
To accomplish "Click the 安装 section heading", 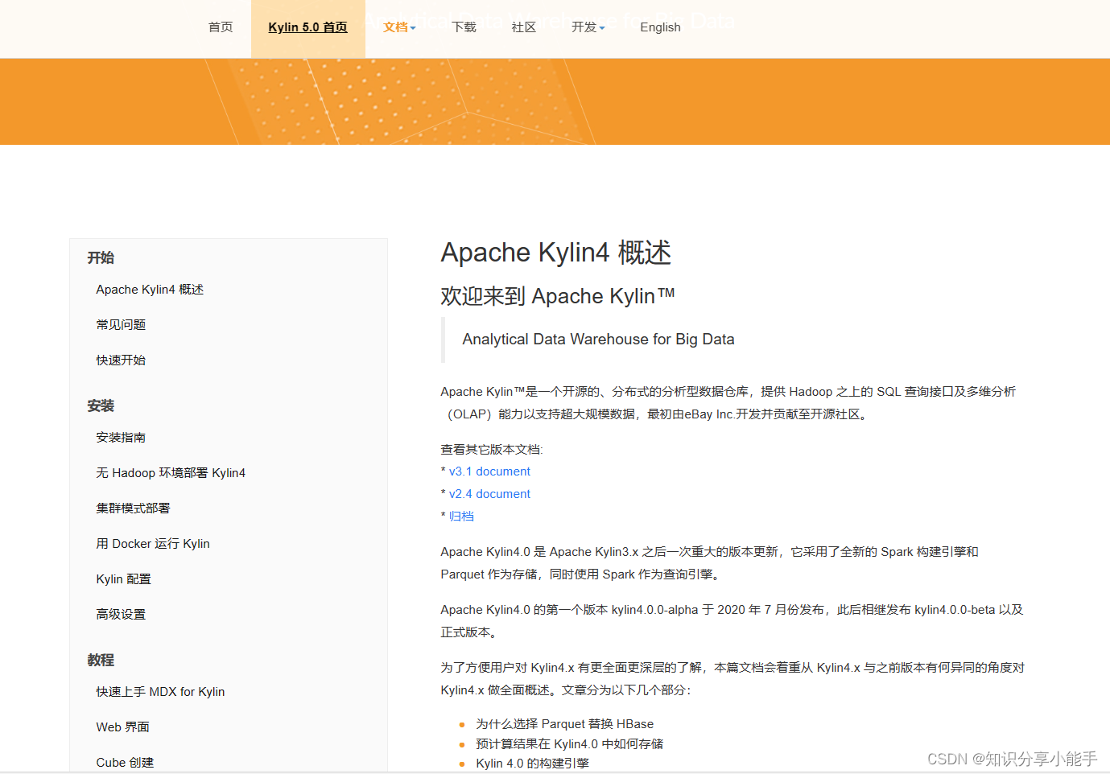I will (101, 406).
